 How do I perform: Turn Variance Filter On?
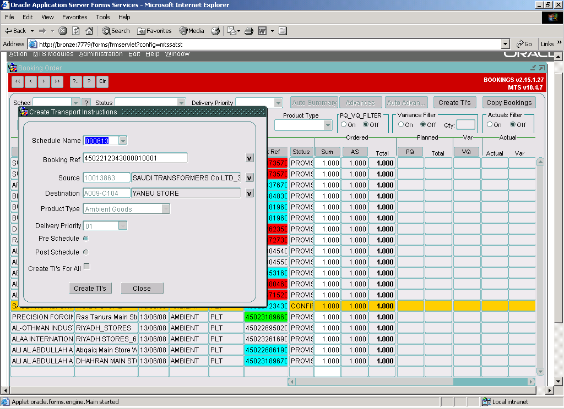pyautogui.click(x=401, y=125)
